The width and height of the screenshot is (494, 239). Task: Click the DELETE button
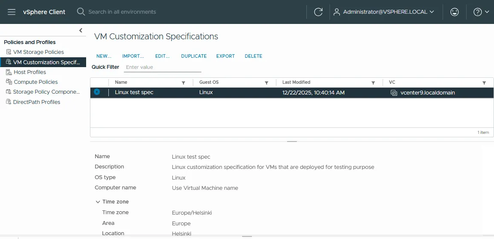click(253, 56)
